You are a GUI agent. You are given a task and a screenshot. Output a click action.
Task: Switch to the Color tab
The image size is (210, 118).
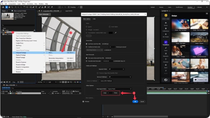pos(94,19)
